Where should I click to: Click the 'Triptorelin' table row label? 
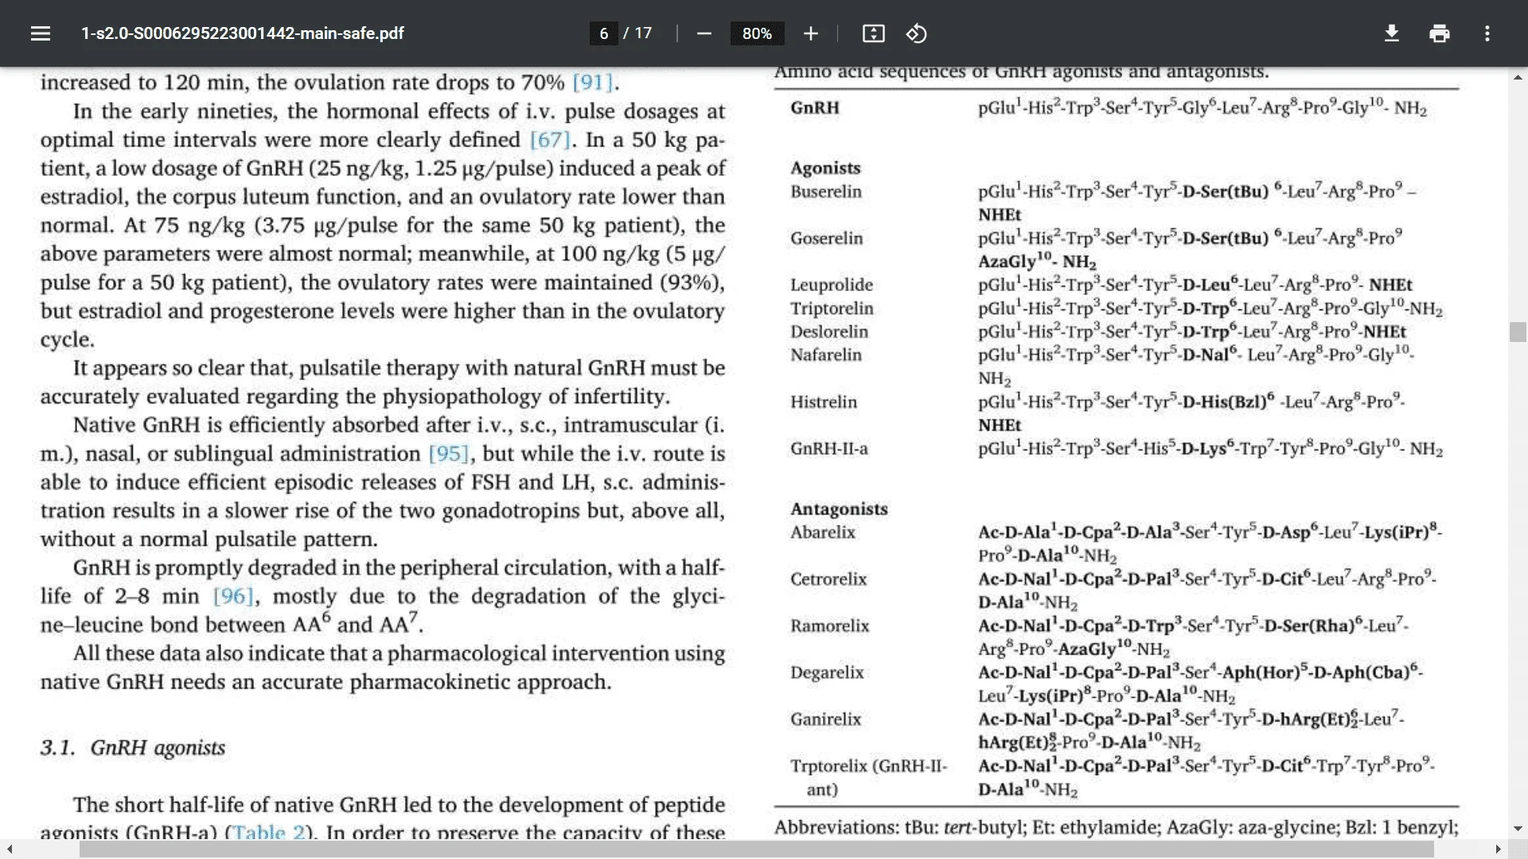(832, 309)
